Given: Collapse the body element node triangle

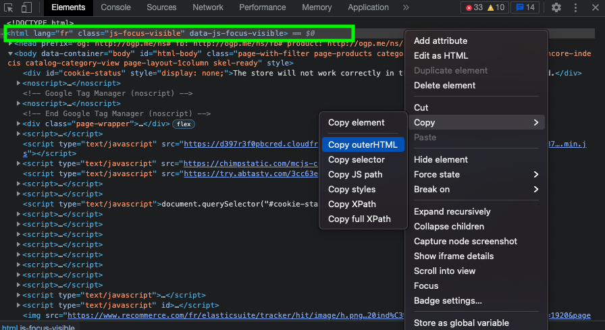Looking at the screenshot, I should (10, 53).
